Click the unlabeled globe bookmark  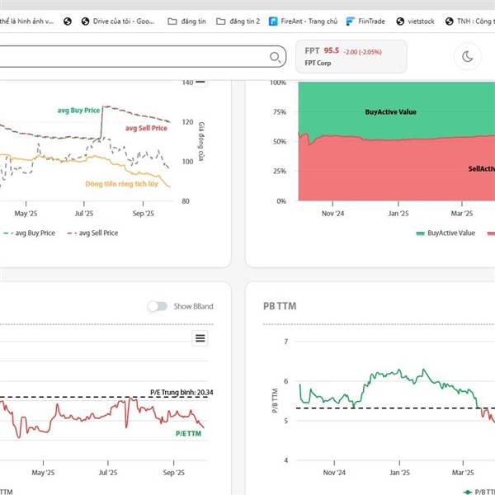[x=68, y=21]
